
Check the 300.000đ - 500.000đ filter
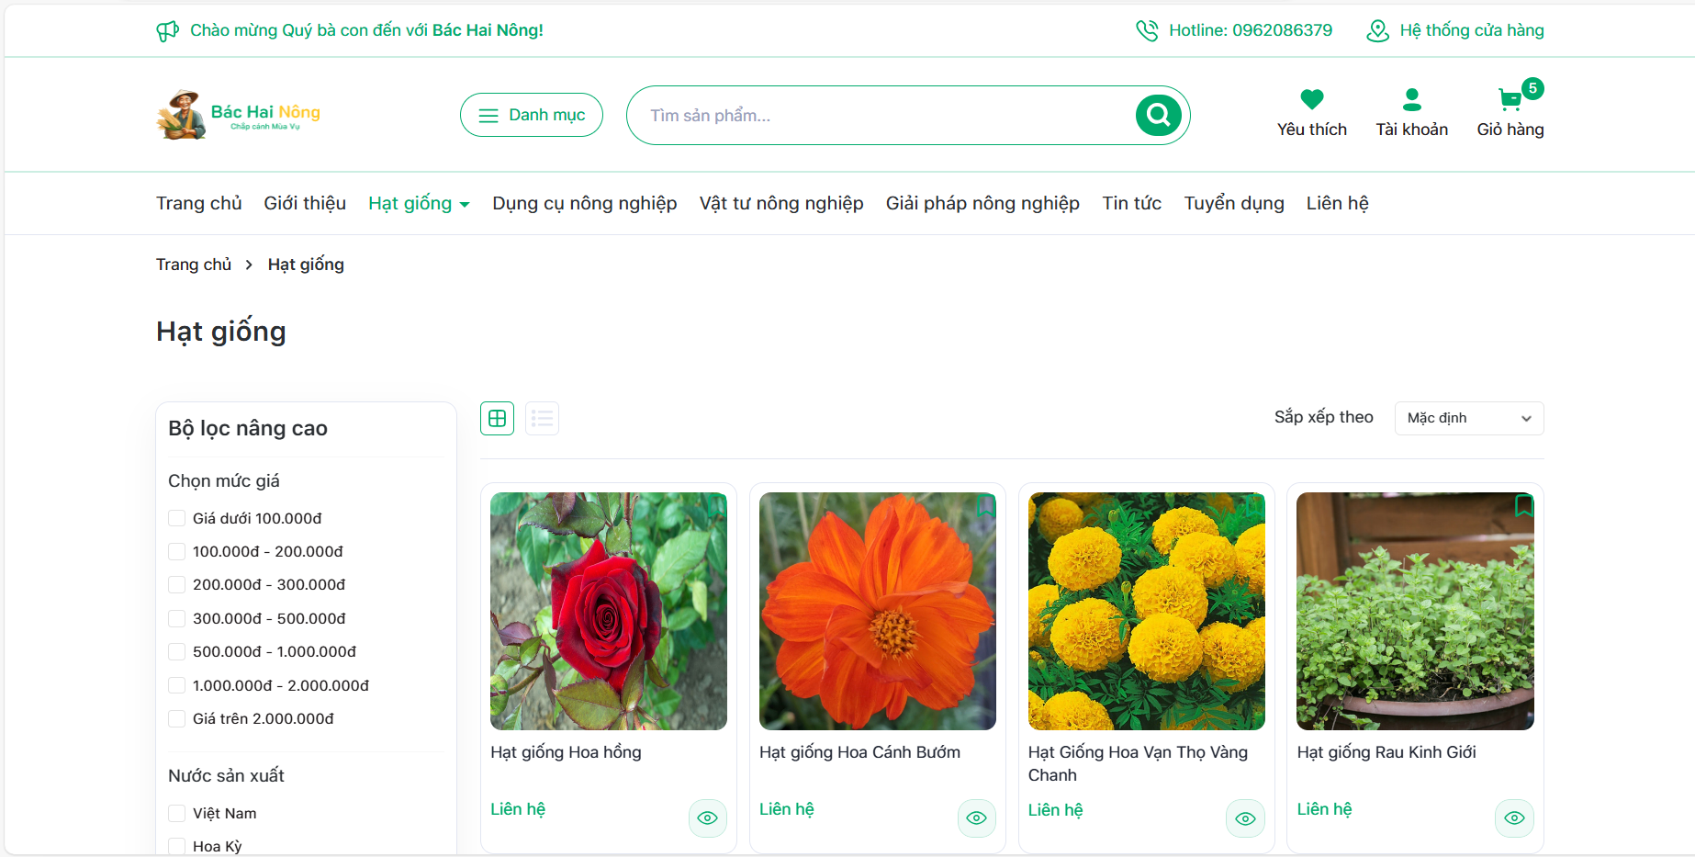point(177,618)
